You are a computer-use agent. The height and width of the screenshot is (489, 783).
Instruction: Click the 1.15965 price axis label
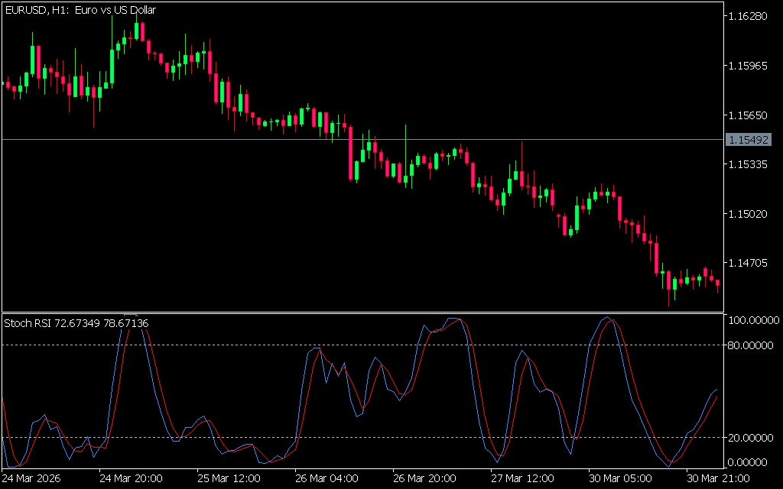(749, 66)
